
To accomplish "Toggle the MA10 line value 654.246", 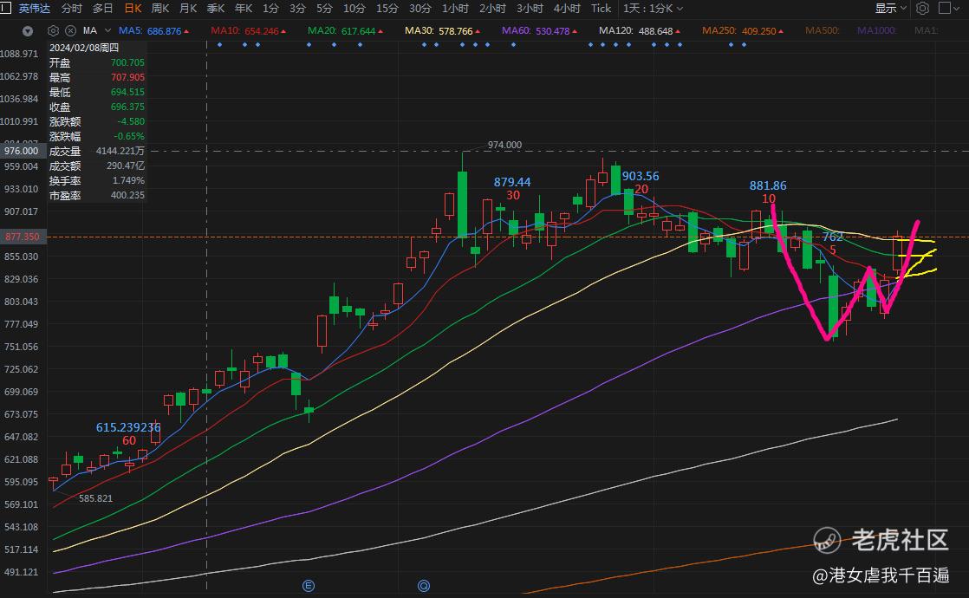I will pos(249,30).
